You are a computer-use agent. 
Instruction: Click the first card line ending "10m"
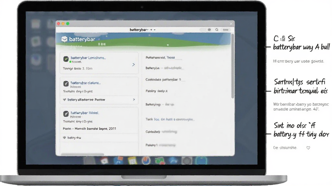point(77,68)
